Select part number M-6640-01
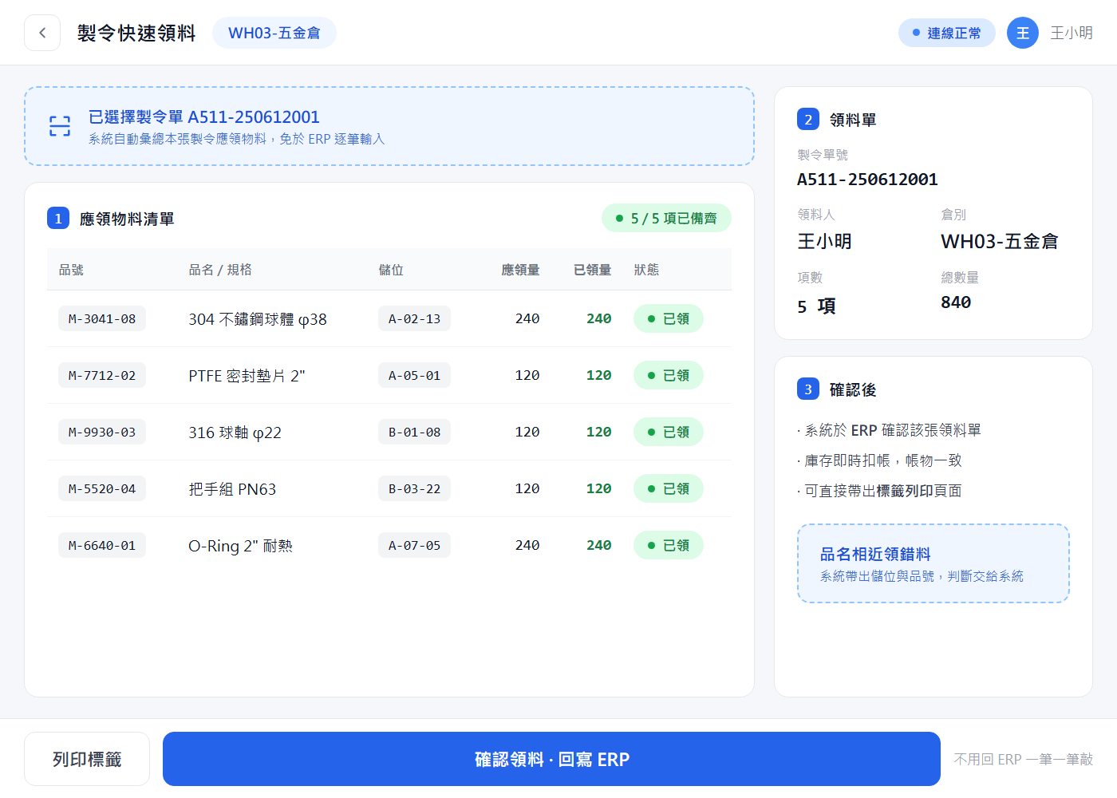Viewport: 1117px width, 798px height. coord(102,545)
